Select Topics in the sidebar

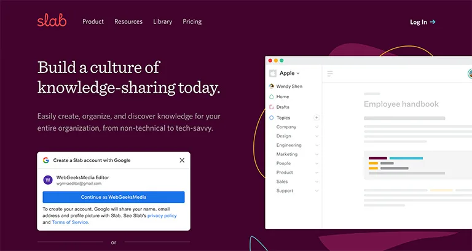pos(283,118)
